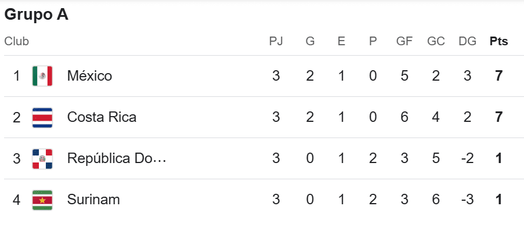Click México's 7 points value

(x=498, y=76)
